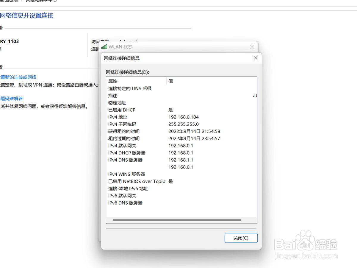Close the 网络连接详细信息 dialog
Screen dimensions: 357x268
coord(255,58)
